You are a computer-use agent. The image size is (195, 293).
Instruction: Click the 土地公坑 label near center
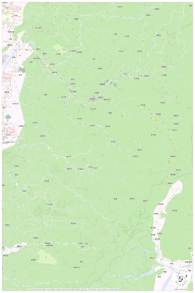click(x=93, y=109)
